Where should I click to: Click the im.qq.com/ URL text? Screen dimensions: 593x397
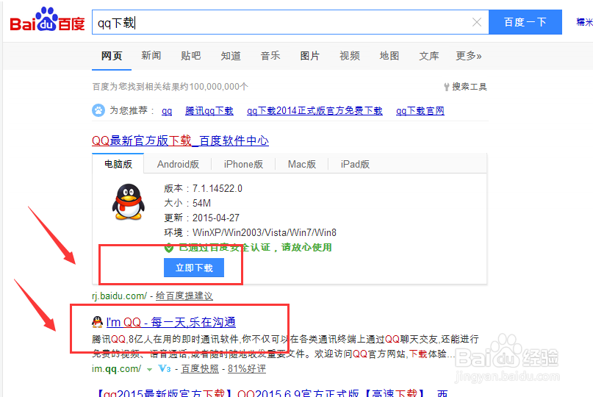click(117, 368)
